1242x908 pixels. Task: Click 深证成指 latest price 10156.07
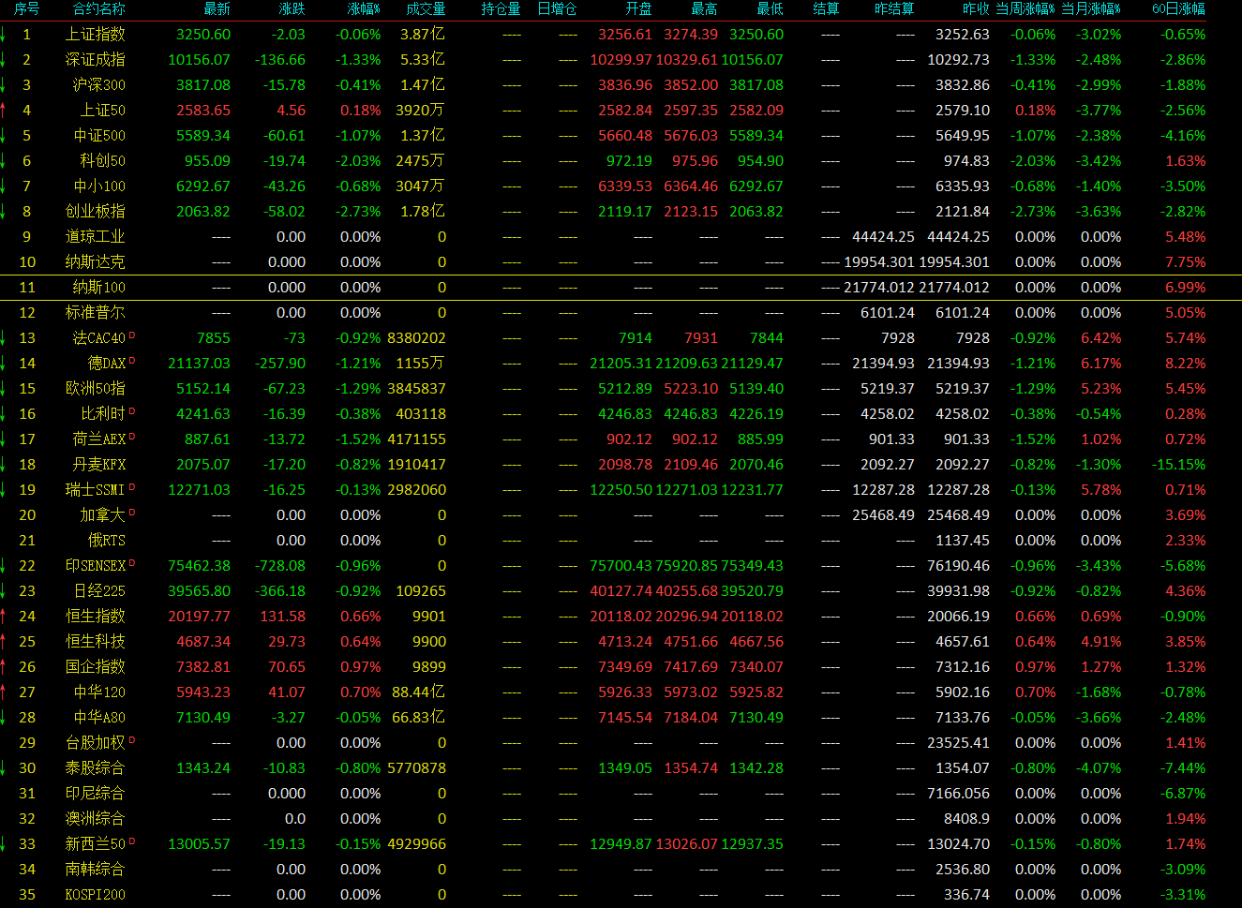pyautogui.click(x=199, y=60)
